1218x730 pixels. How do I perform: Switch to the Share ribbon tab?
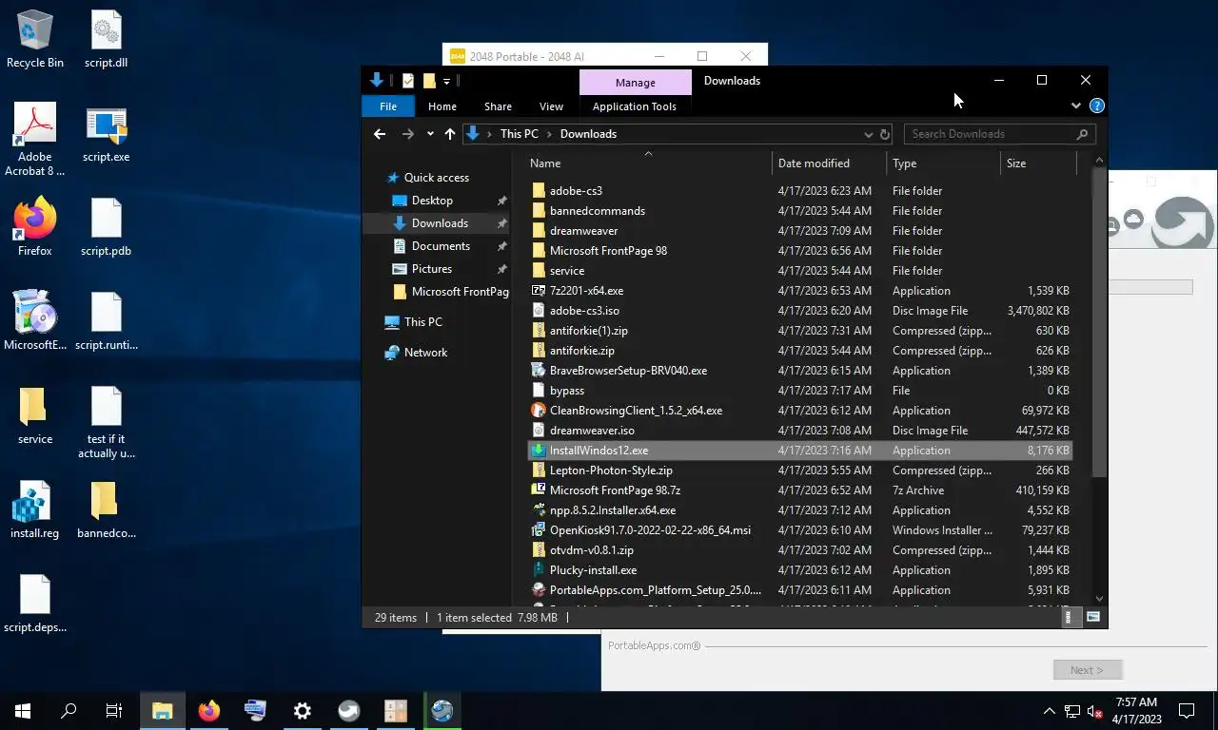pyautogui.click(x=498, y=106)
